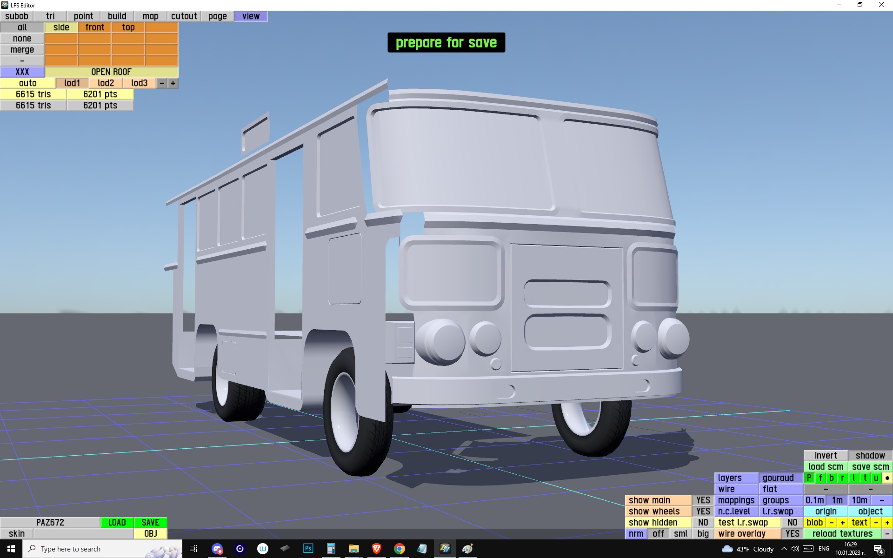This screenshot has height=558, width=893.
Task: Increase blob size with plus button
Action: [842, 523]
